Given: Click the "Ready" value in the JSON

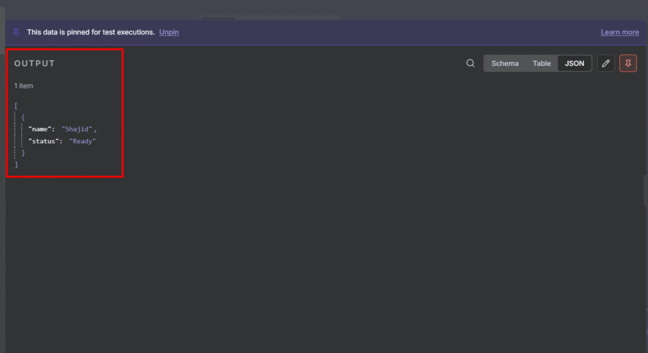Looking at the screenshot, I should [82, 141].
